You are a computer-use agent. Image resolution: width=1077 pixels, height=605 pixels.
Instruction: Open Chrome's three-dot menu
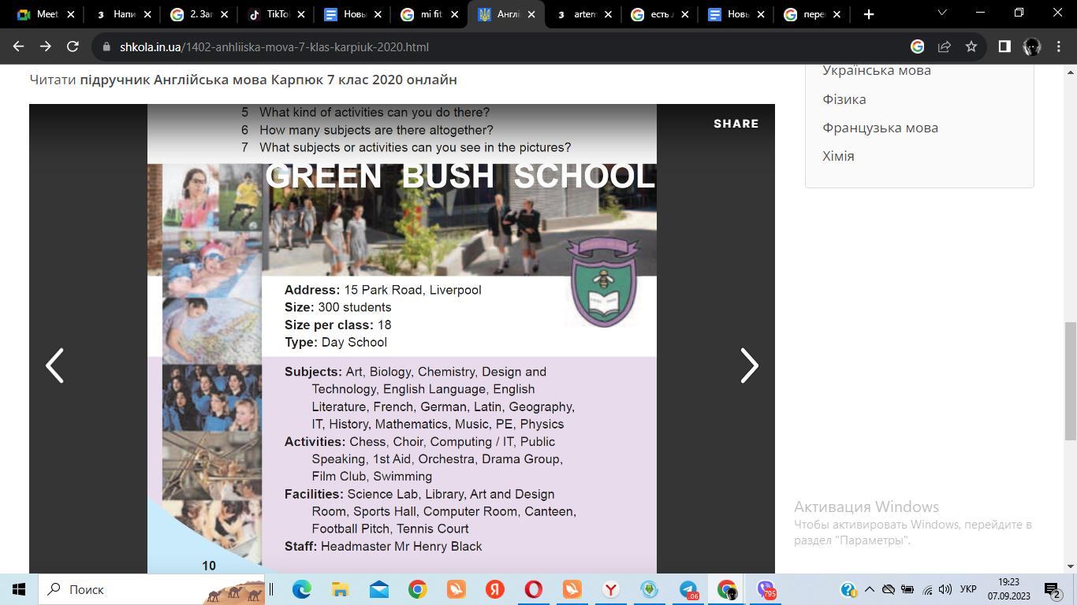[x=1059, y=46]
